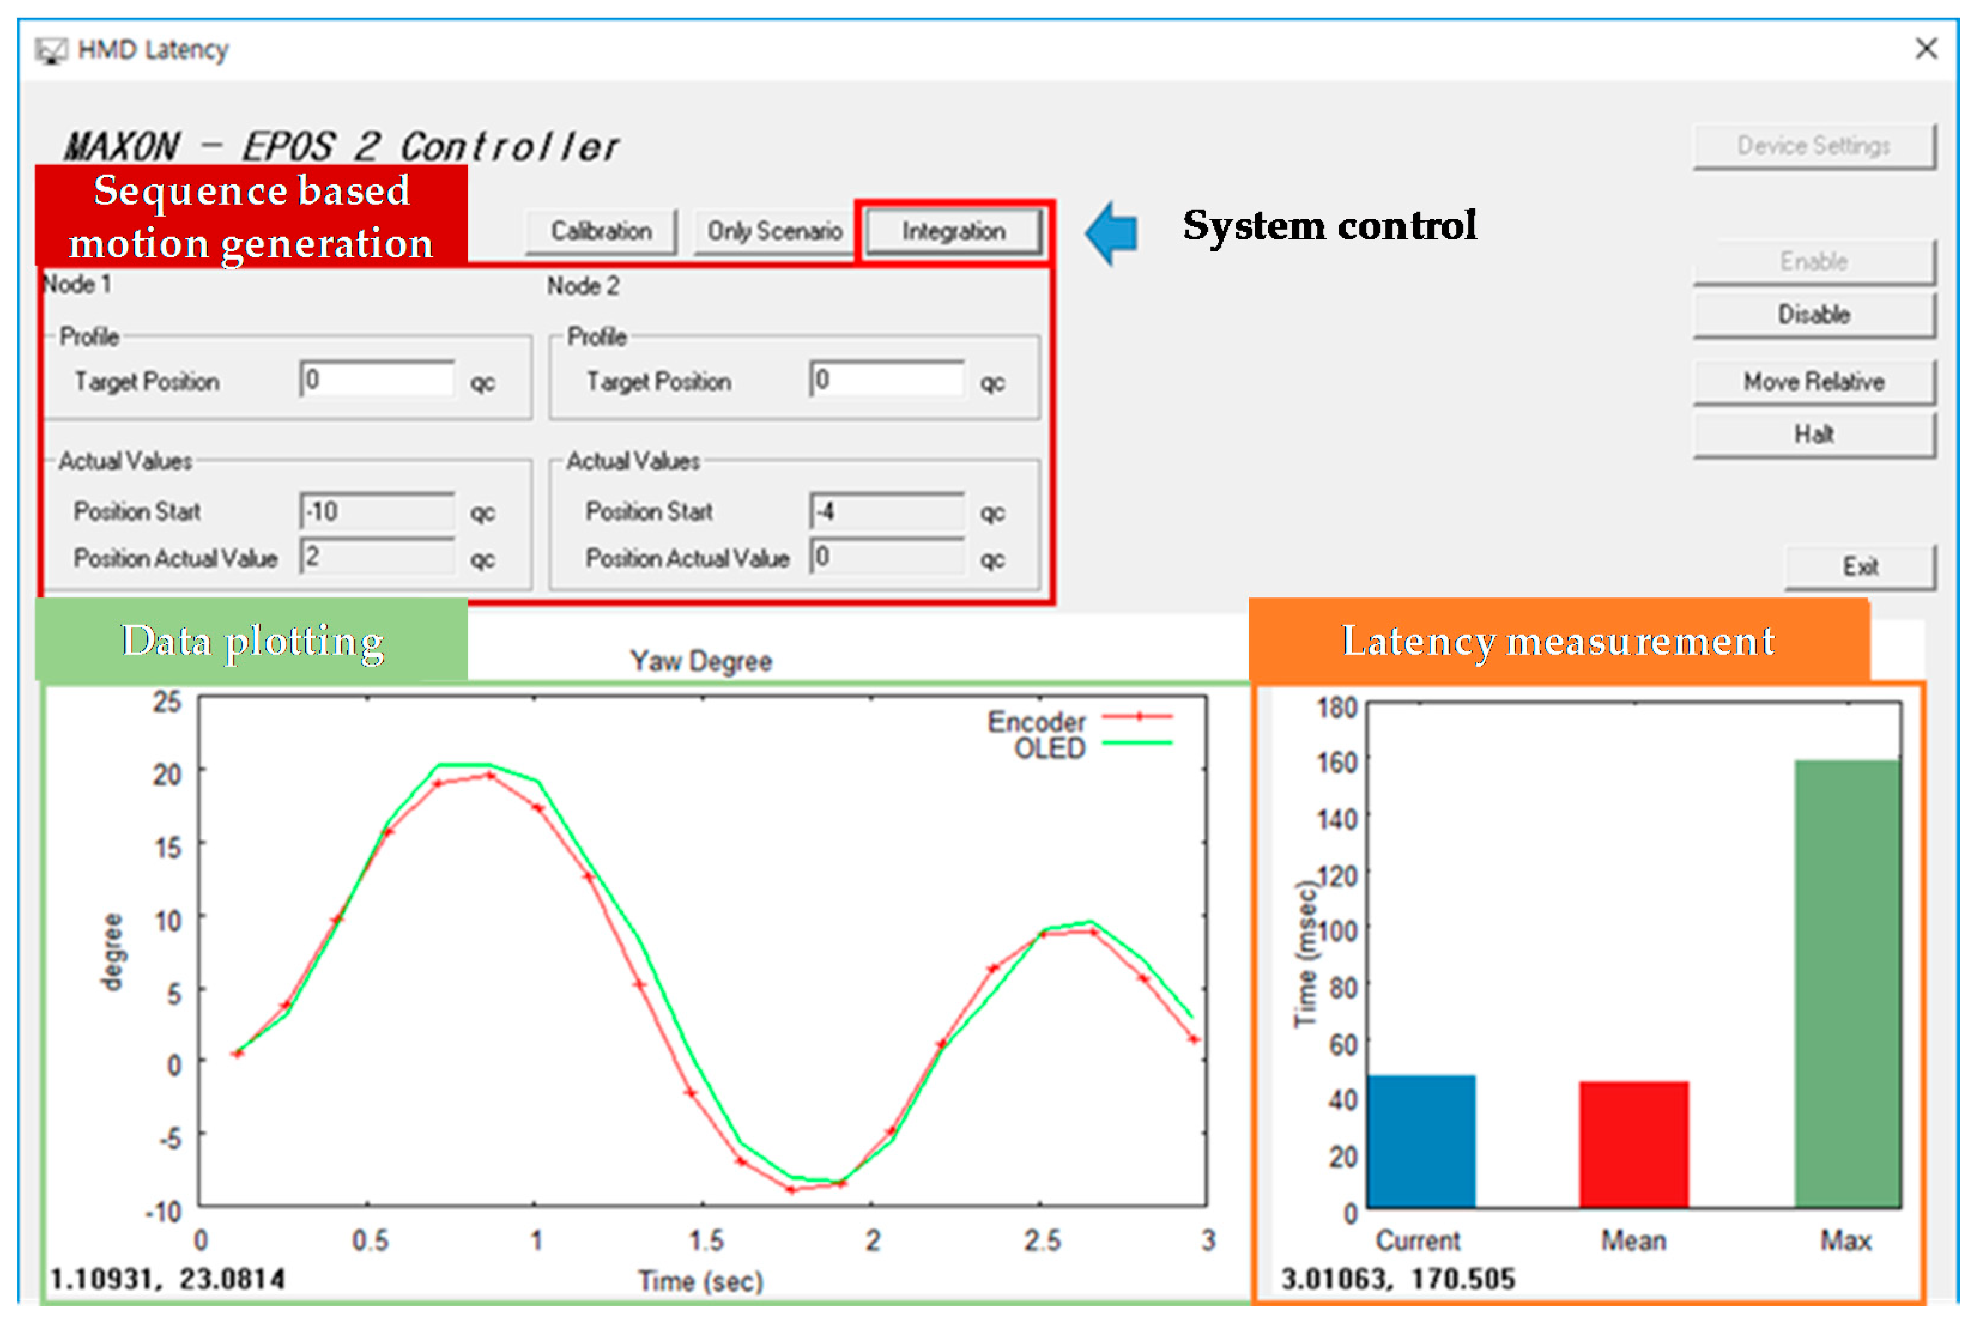Click the blue Current latency bar

click(x=1421, y=1141)
